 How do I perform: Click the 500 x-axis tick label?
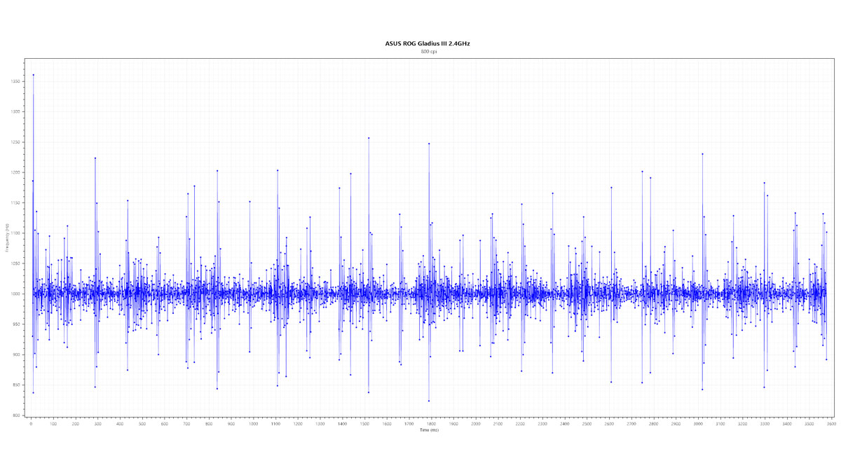point(142,424)
